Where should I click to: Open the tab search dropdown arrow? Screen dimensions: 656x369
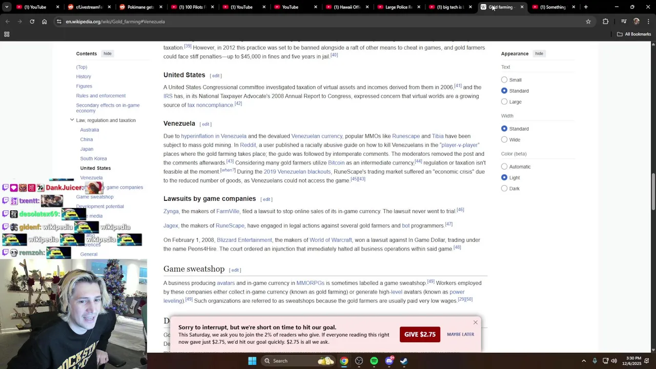click(x=7, y=7)
